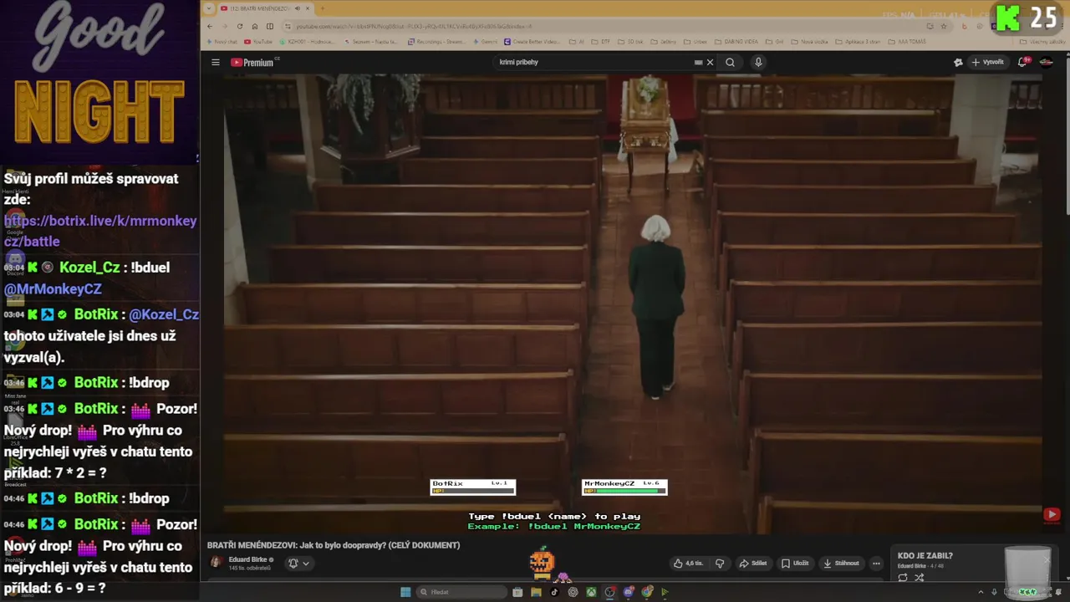Click the browser home icon
The width and height of the screenshot is (1070, 602).
coord(255,26)
